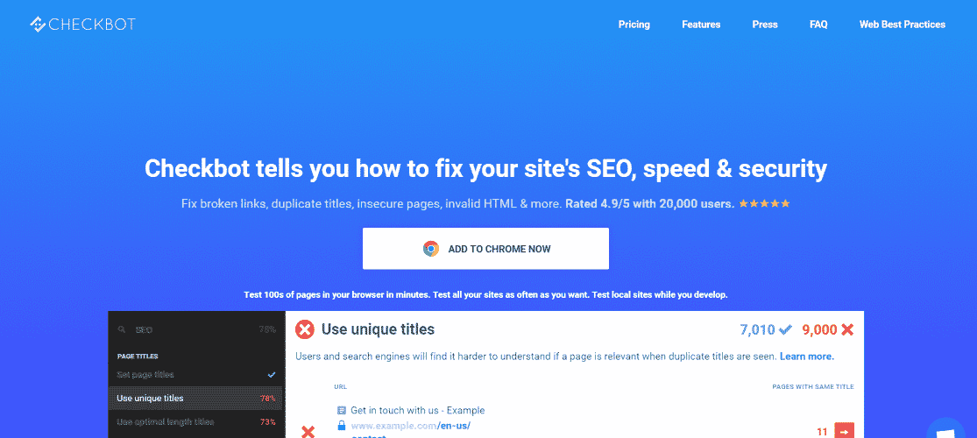Click the search magnifier icon in dark sidebar

point(123,329)
